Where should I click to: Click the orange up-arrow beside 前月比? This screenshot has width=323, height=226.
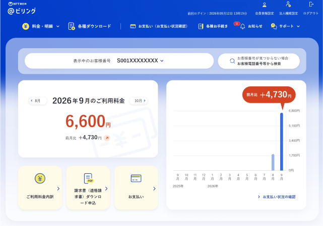(107, 138)
